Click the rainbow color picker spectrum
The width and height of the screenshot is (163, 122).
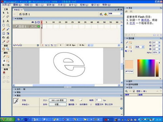(146, 68)
